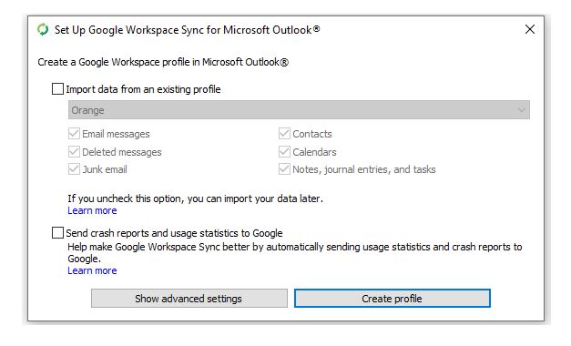Click 'Help make Google Workspace Sync better' description
The width and height of the screenshot is (571, 346).
click(x=294, y=253)
